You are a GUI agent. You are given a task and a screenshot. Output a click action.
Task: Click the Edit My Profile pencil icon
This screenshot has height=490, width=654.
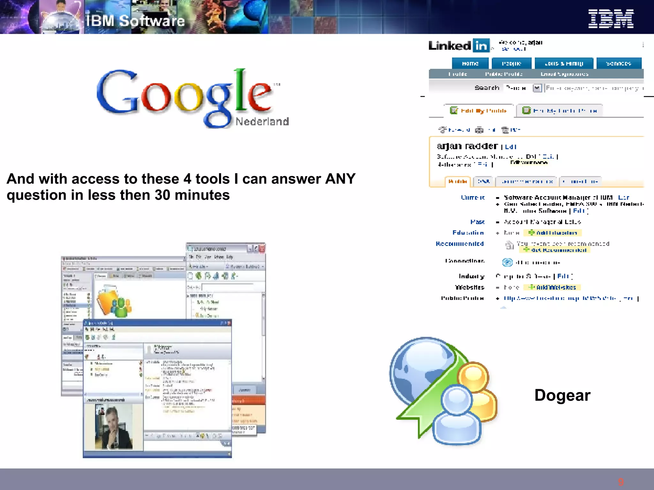(454, 110)
